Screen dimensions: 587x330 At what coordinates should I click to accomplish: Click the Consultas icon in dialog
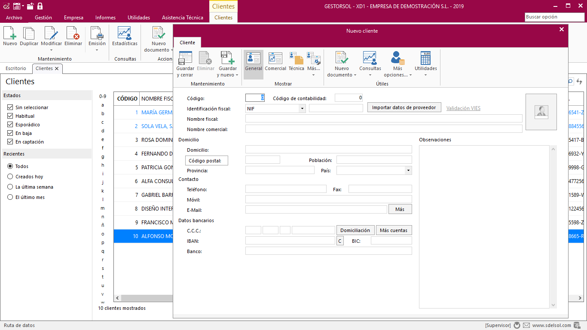click(370, 58)
